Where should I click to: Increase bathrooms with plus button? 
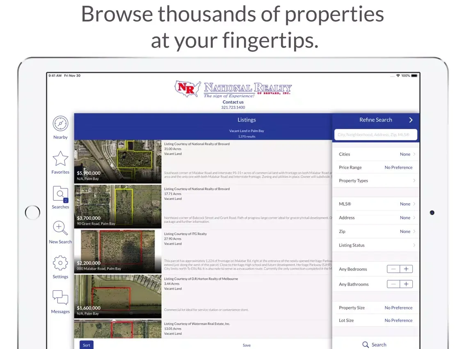click(406, 284)
